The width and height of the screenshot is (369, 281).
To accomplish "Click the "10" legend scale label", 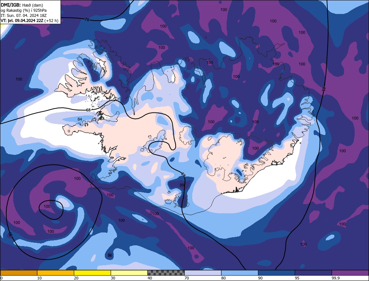I will tap(39, 278).
